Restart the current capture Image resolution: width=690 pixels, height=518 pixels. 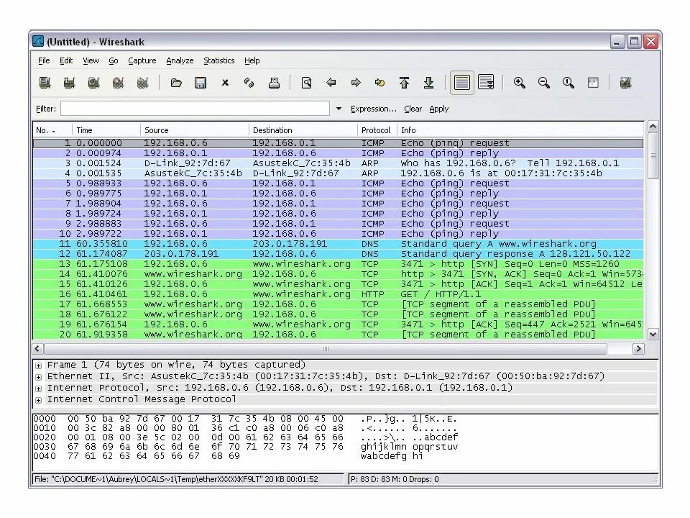(142, 83)
